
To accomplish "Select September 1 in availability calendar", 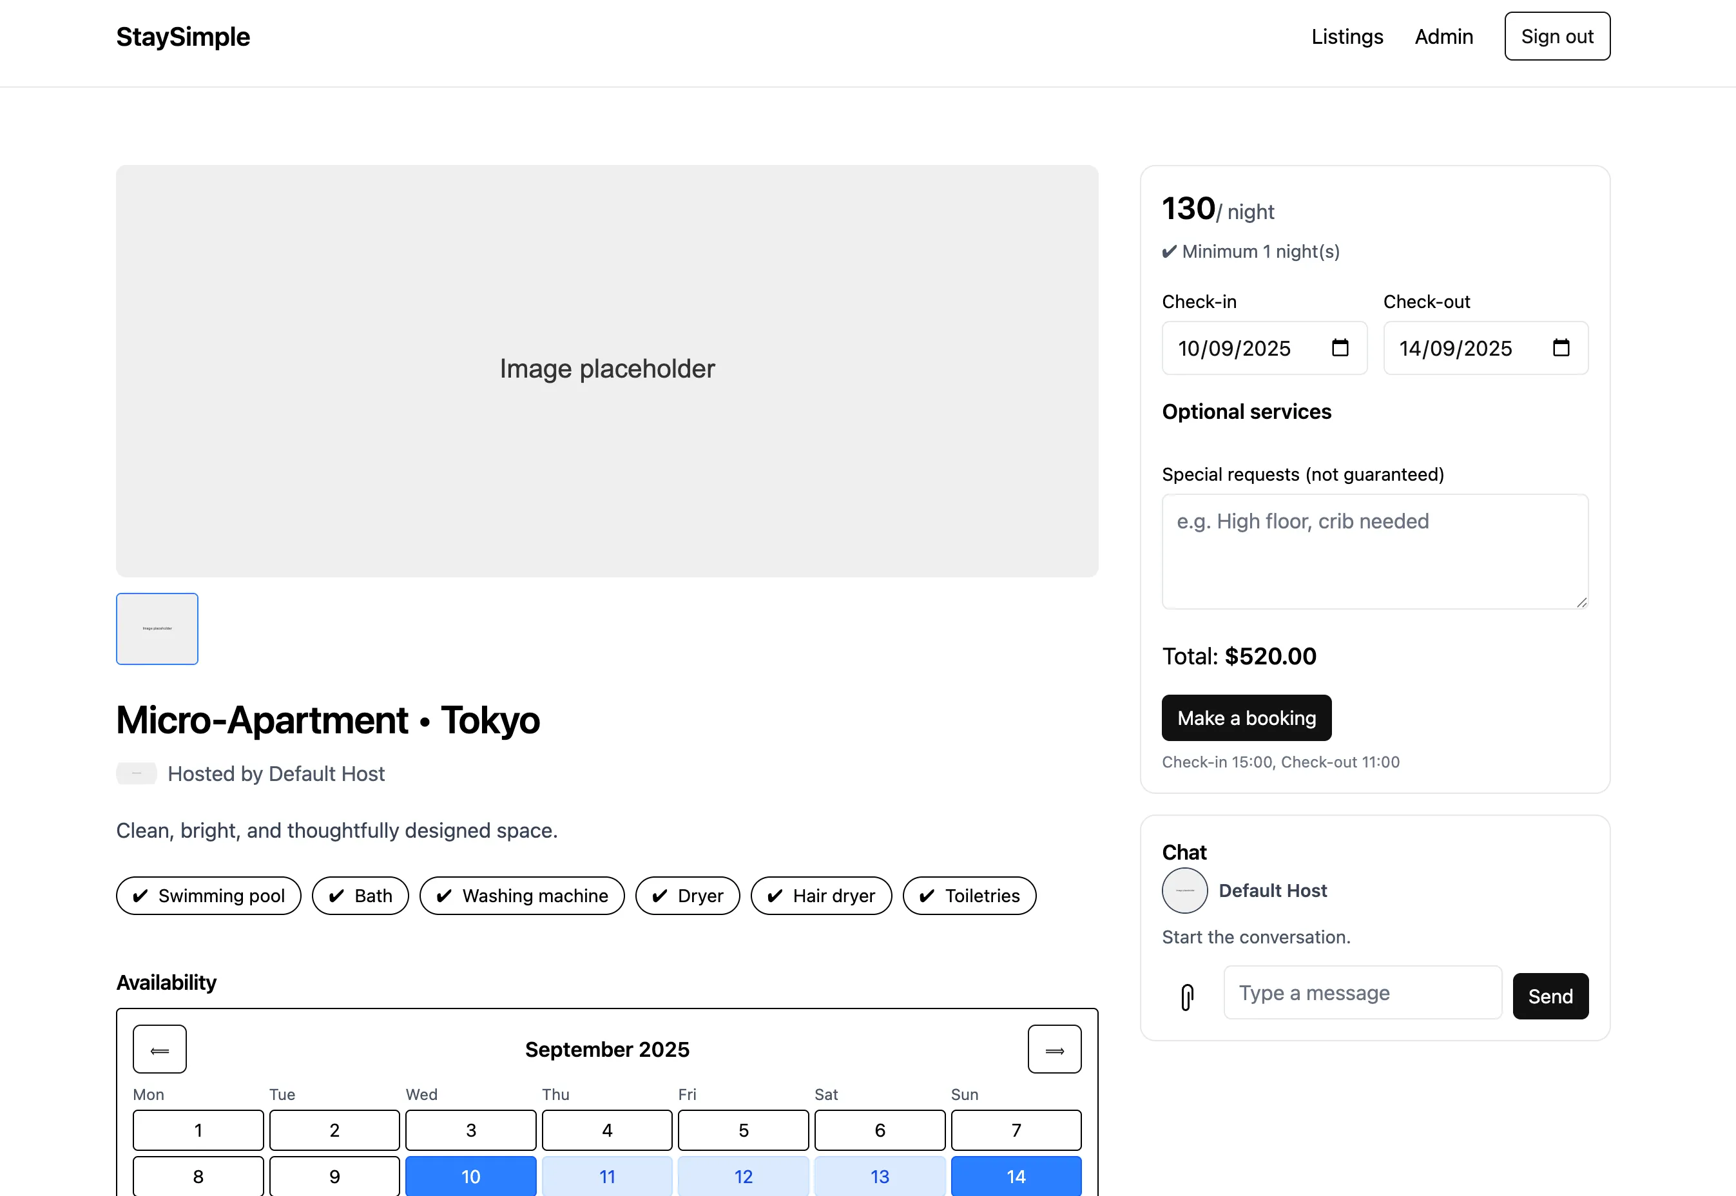I will 198,1130.
